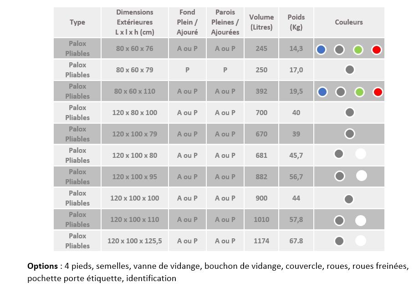Pick the green dot in the 80 x 60 x 110 row

pyautogui.click(x=360, y=92)
